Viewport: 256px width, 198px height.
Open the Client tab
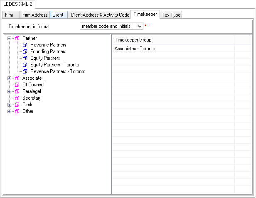click(x=59, y=15)
